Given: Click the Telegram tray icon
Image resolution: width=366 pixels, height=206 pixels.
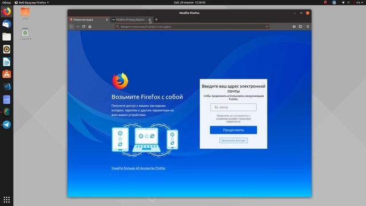Looking at the screenshot, I should pyautogui.click(x=334, y=2).
